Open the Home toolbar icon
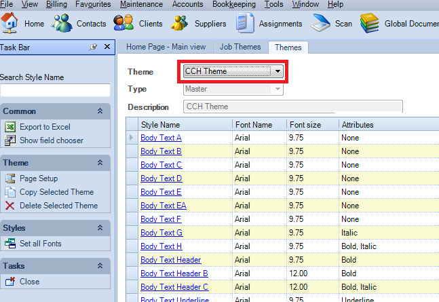This screenshot has width=439, height=302. (x=9, y=23)
